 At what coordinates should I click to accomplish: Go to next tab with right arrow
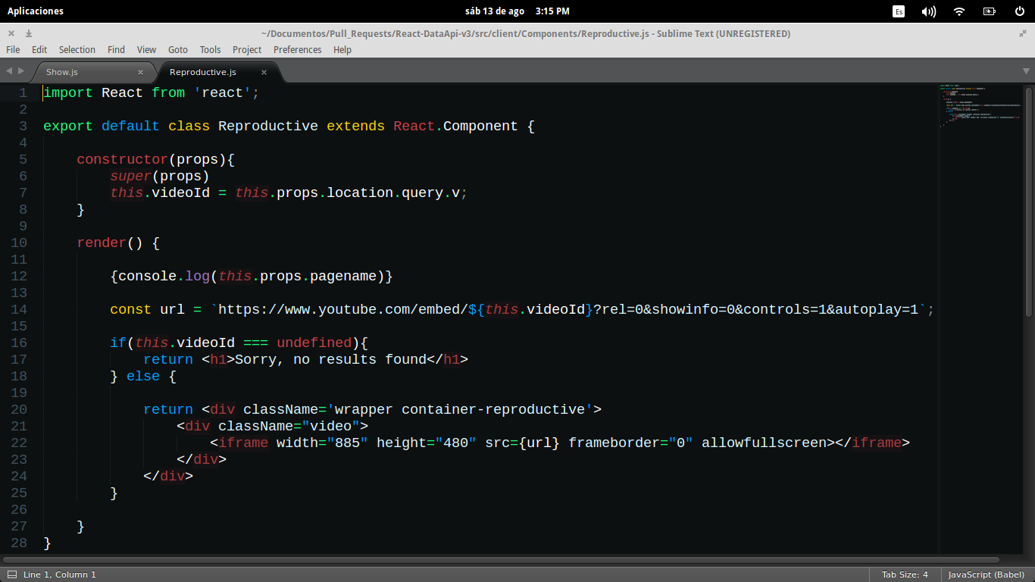pyautogui.click(x=20, y=70)
